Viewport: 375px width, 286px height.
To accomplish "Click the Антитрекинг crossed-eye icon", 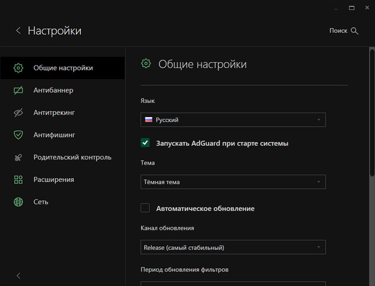I will [18, 113].
